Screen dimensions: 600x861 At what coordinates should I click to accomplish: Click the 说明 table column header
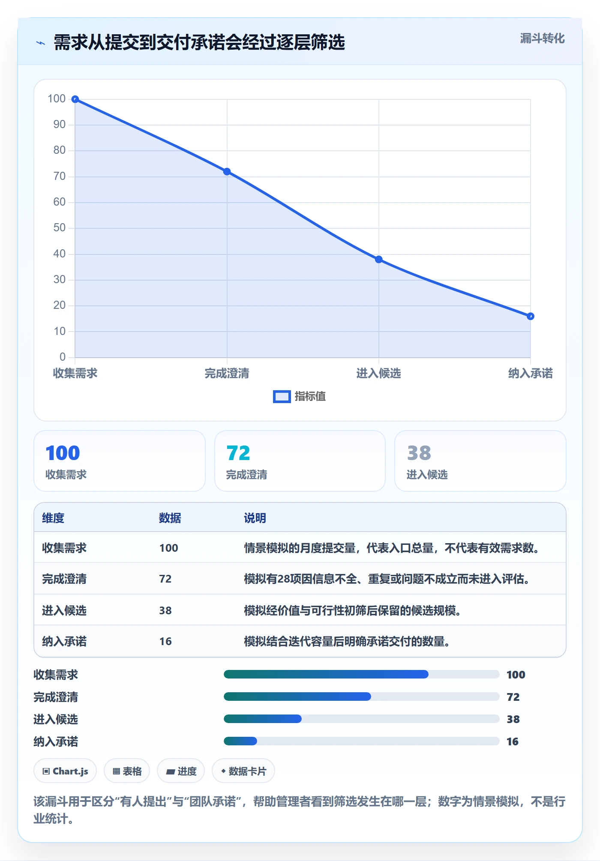(x=255, y=518)
